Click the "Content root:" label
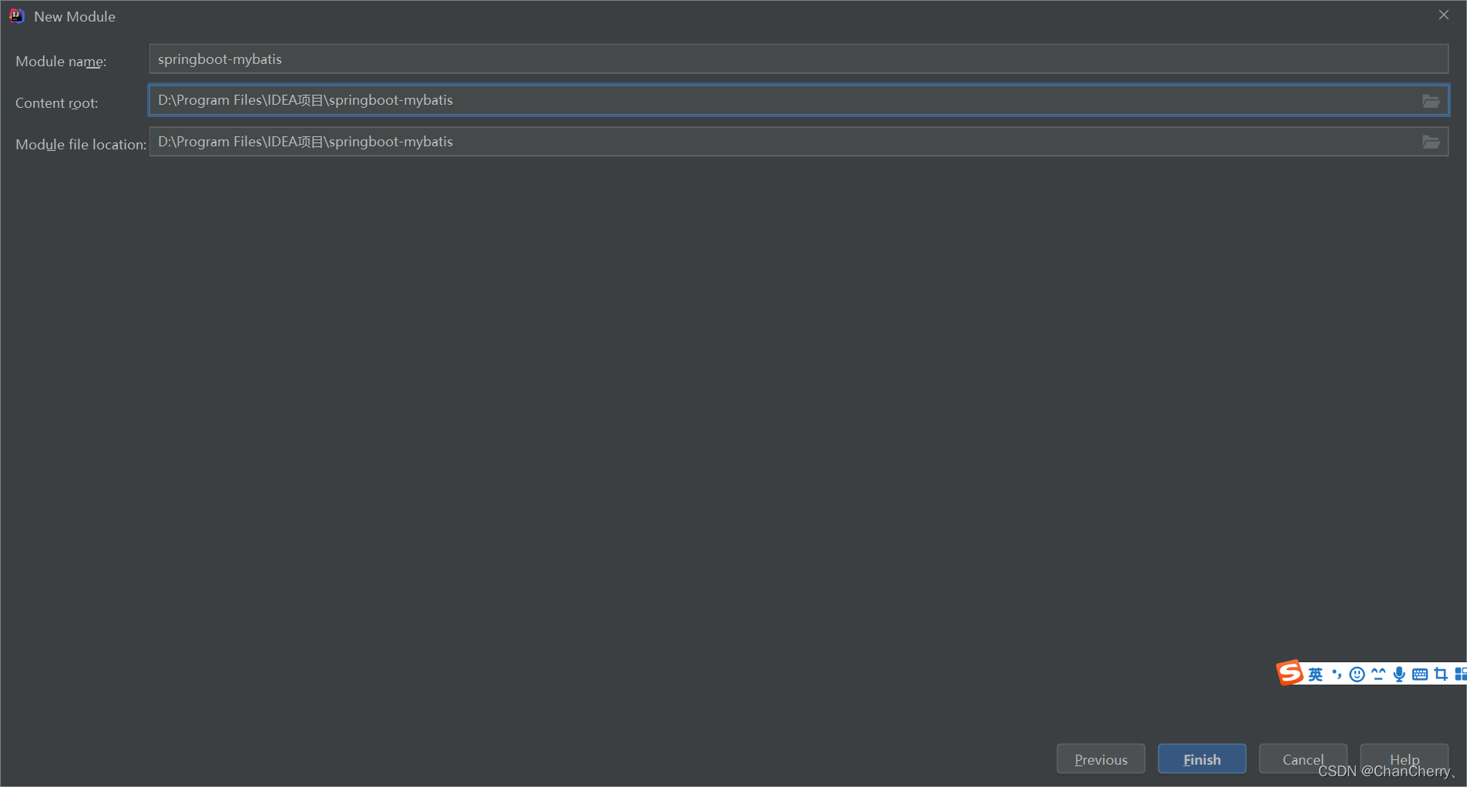 [56, 103]
